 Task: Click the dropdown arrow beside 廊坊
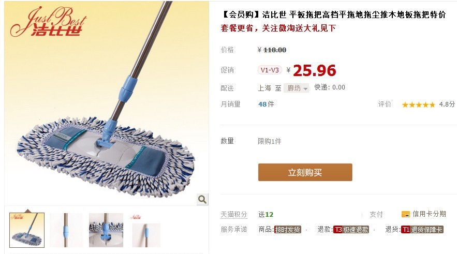tap(305, 88)
